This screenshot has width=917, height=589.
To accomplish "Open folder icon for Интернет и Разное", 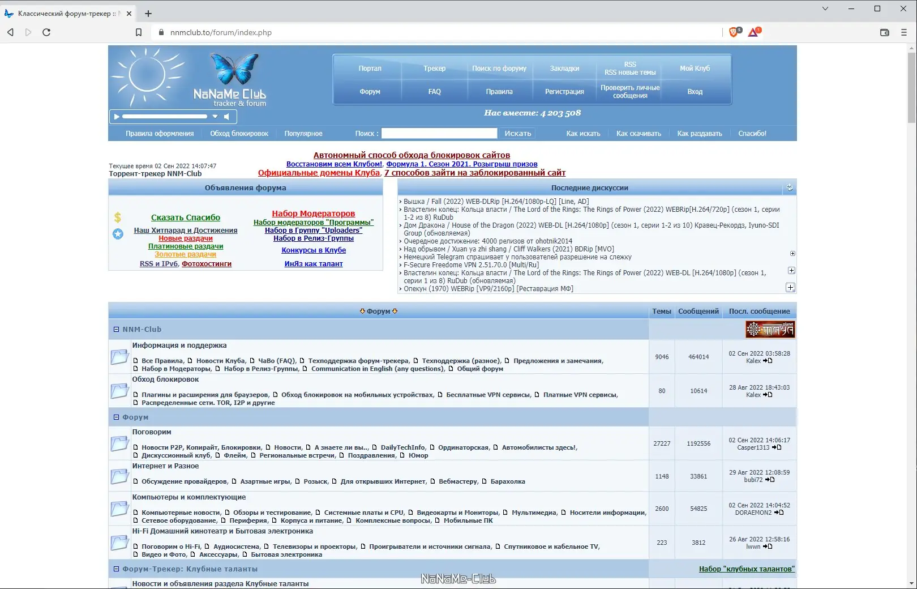I will (119, 476).
